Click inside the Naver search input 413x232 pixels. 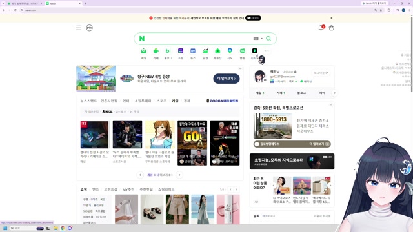coord(199,39)
